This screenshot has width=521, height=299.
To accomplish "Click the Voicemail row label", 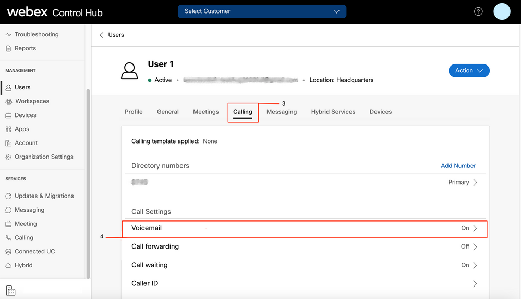I will [147, 228].
